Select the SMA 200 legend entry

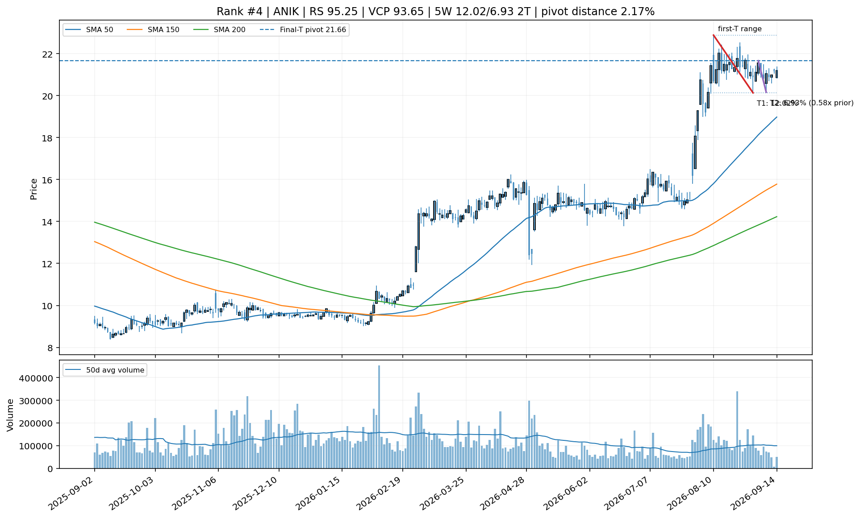point(219,30)
